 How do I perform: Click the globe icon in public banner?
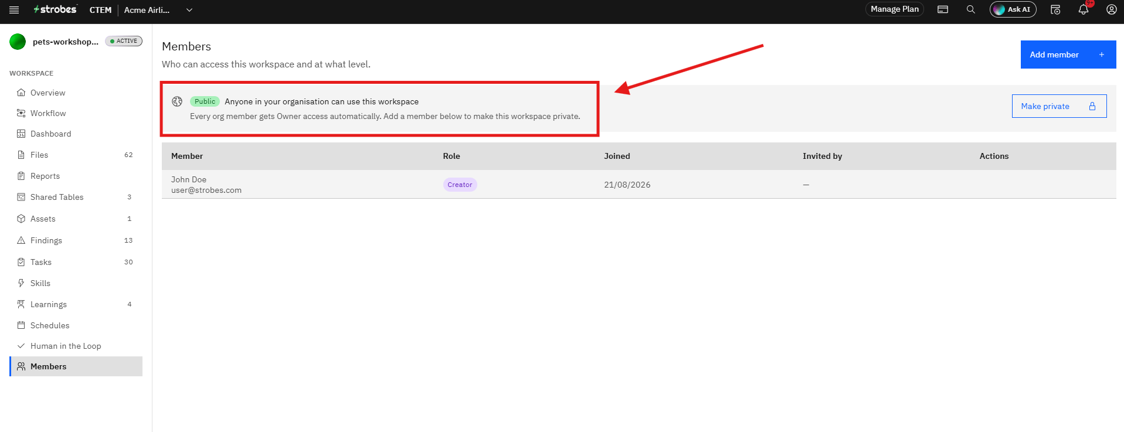[x=177, y=101]
